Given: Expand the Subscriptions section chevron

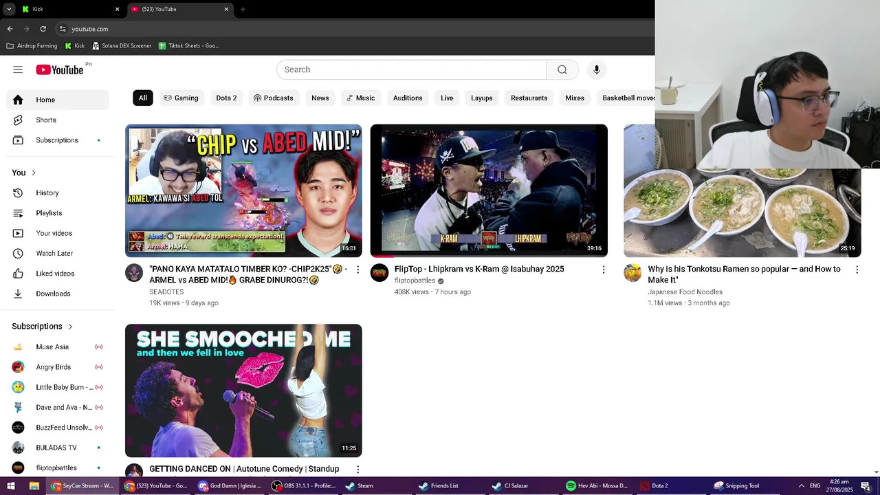Looking at the screenshot, I should (x=70, y=327).
